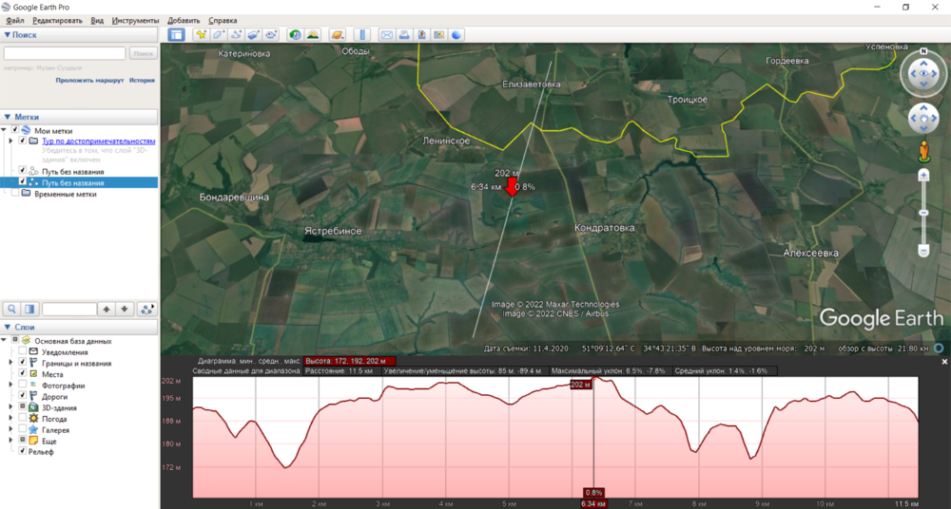Enable the Фотографии layer checkbox

23,386
